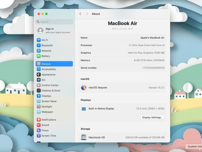Click the Focus moon icon

(39, 130)
